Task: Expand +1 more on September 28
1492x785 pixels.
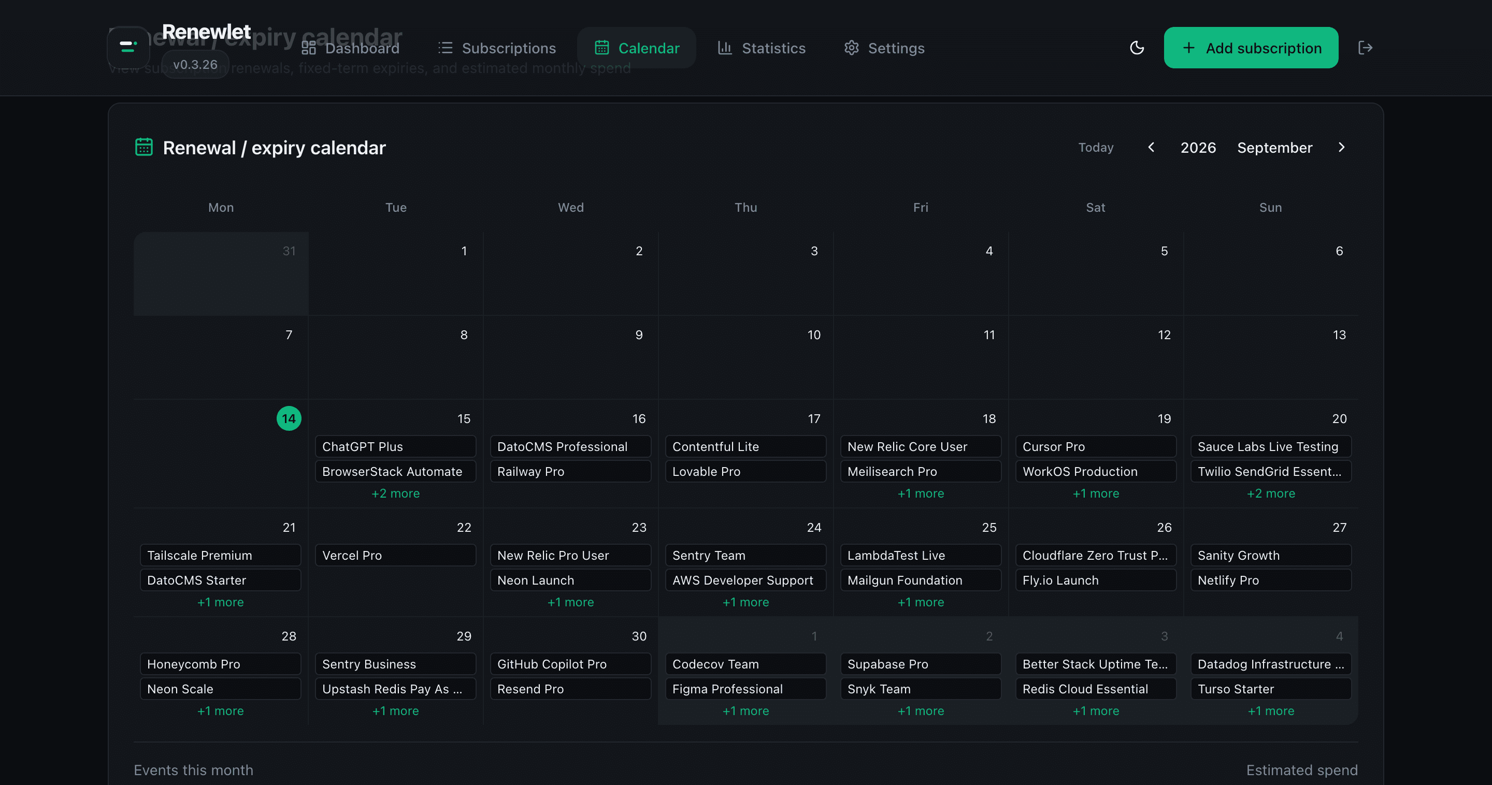Action: [220, 711]
